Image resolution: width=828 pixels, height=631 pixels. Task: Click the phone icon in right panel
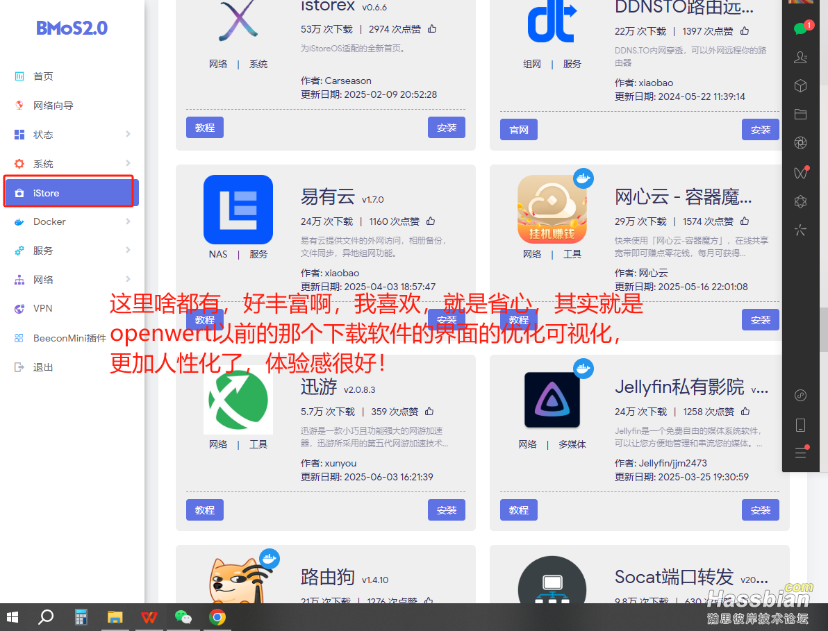(800, 425)
